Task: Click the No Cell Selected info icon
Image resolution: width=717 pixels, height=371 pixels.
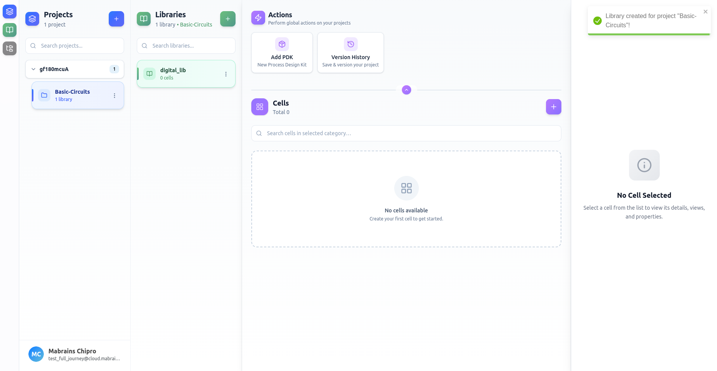Action: [644, 165]
